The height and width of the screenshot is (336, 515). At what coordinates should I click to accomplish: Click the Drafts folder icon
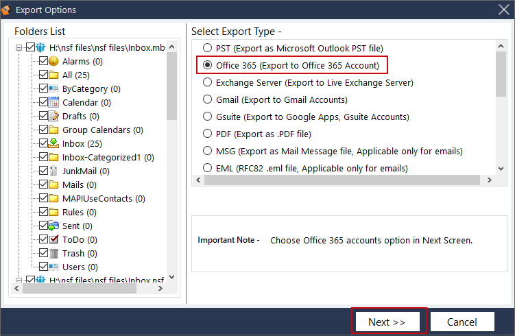[x=54, y=116]
